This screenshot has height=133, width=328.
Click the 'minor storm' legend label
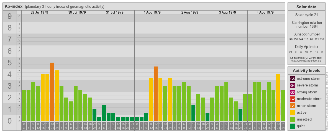click(306, 106)
